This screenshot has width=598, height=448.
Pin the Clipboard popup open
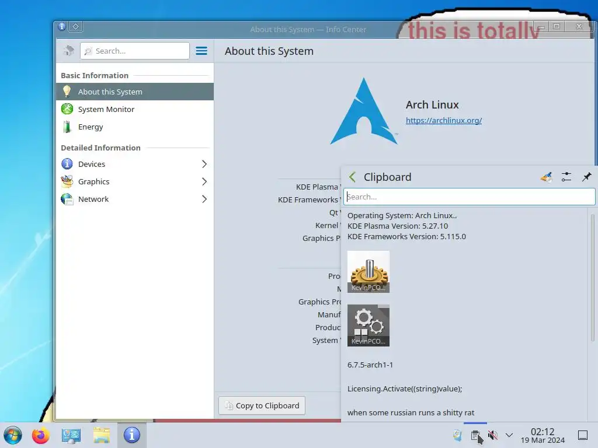(586, 177)
